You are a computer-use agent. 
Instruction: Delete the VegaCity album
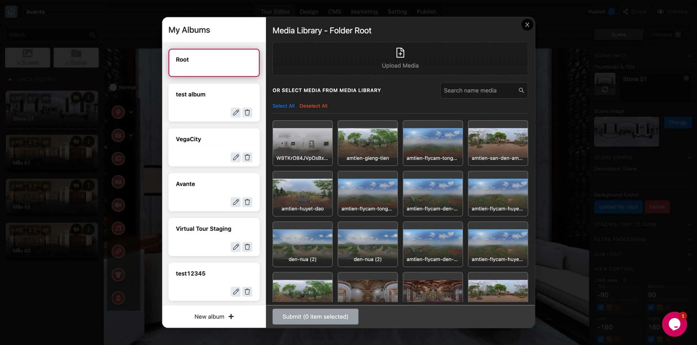click(x=247, y=157)
